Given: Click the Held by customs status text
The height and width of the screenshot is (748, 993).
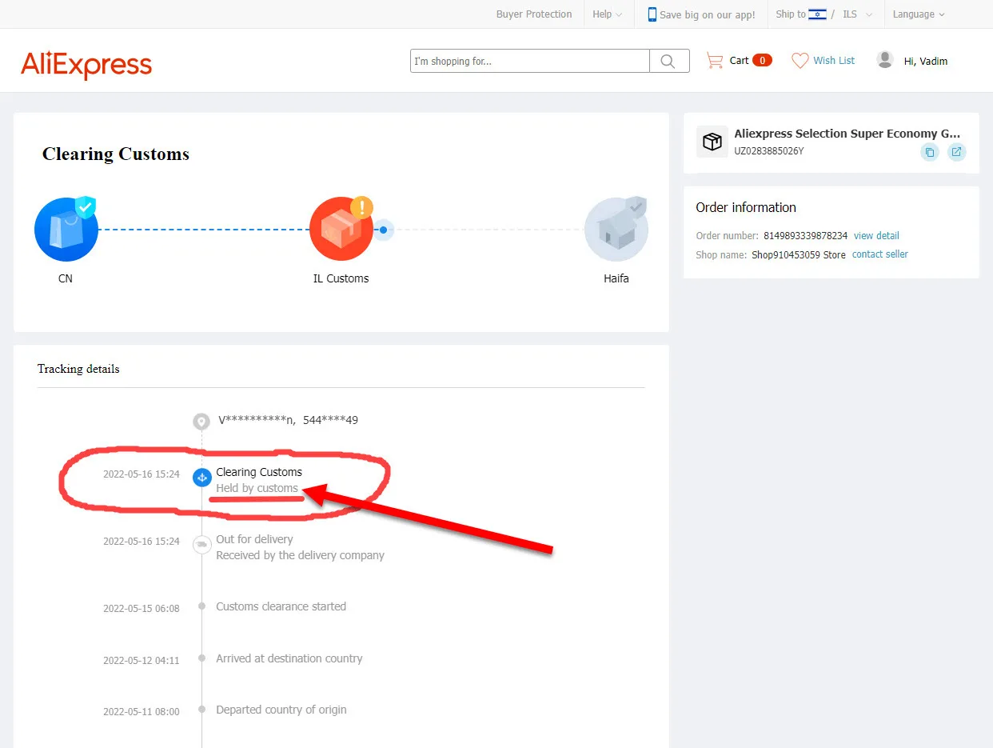Looking at the screenshot, I should pos(257,488).
